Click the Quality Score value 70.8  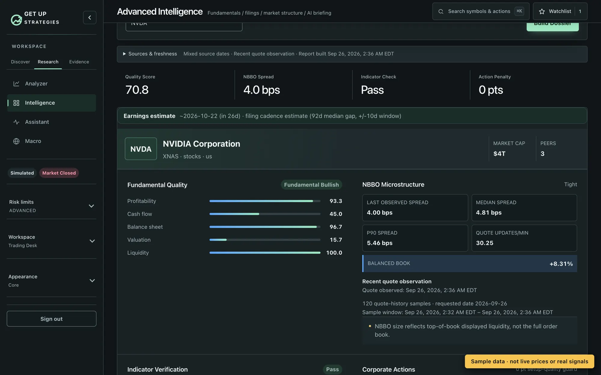(137, 90)
